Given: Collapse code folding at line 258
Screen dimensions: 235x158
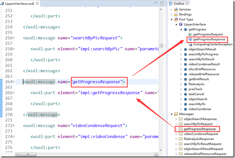Looking at the screenshot, I should pyautogui.click(x=13, y=49).
